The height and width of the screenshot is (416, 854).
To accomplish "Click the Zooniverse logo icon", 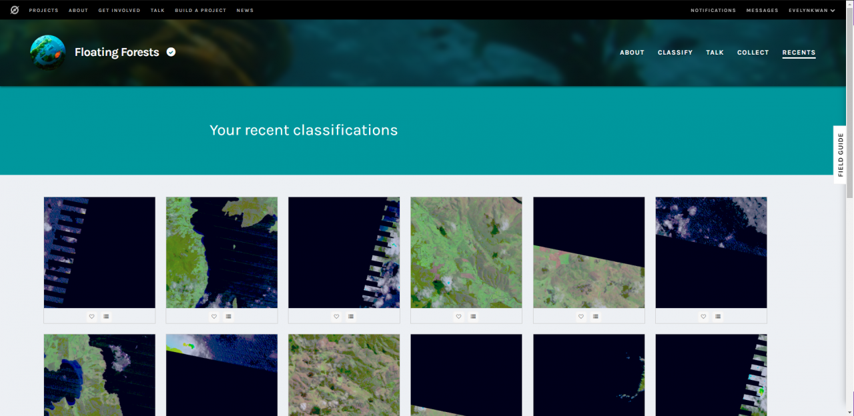I will 15,10.
